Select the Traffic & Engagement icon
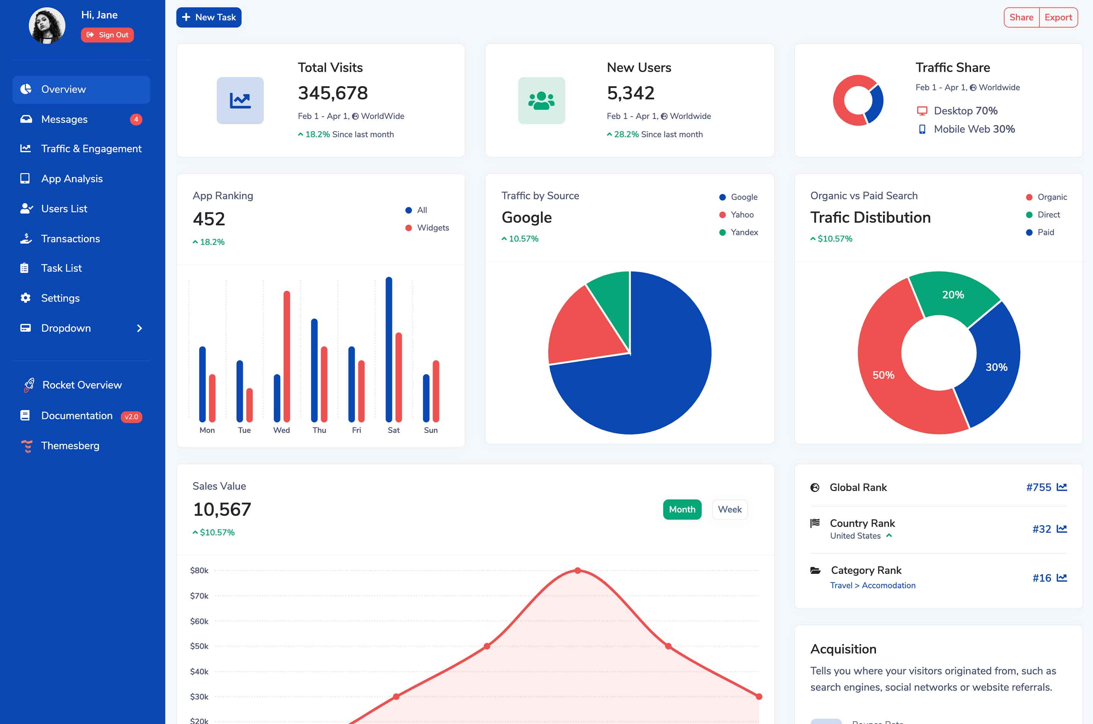The image size is (1093, 724). tap(26, 149)
